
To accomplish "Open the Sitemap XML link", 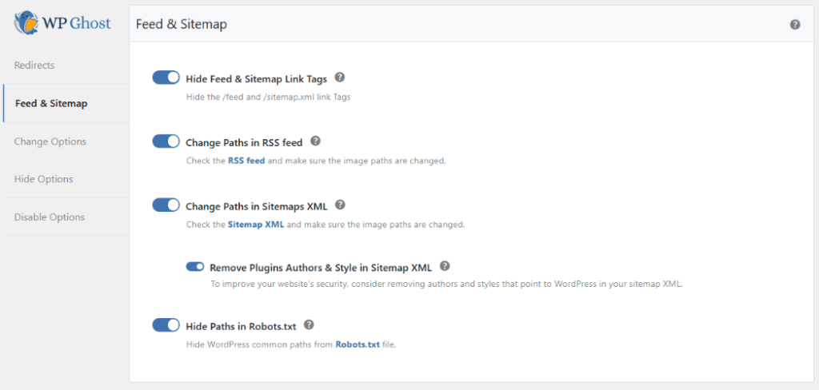I will point(256,225).
